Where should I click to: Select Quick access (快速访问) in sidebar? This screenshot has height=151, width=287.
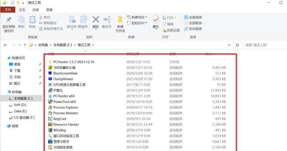(16, 58)
